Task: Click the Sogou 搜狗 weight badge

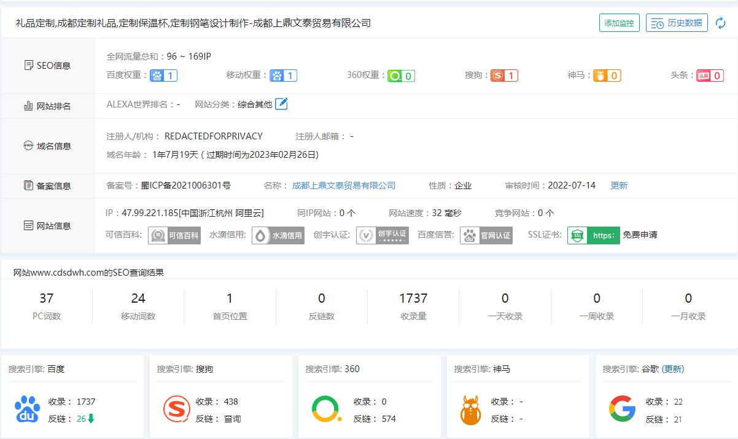Action: 504,76
